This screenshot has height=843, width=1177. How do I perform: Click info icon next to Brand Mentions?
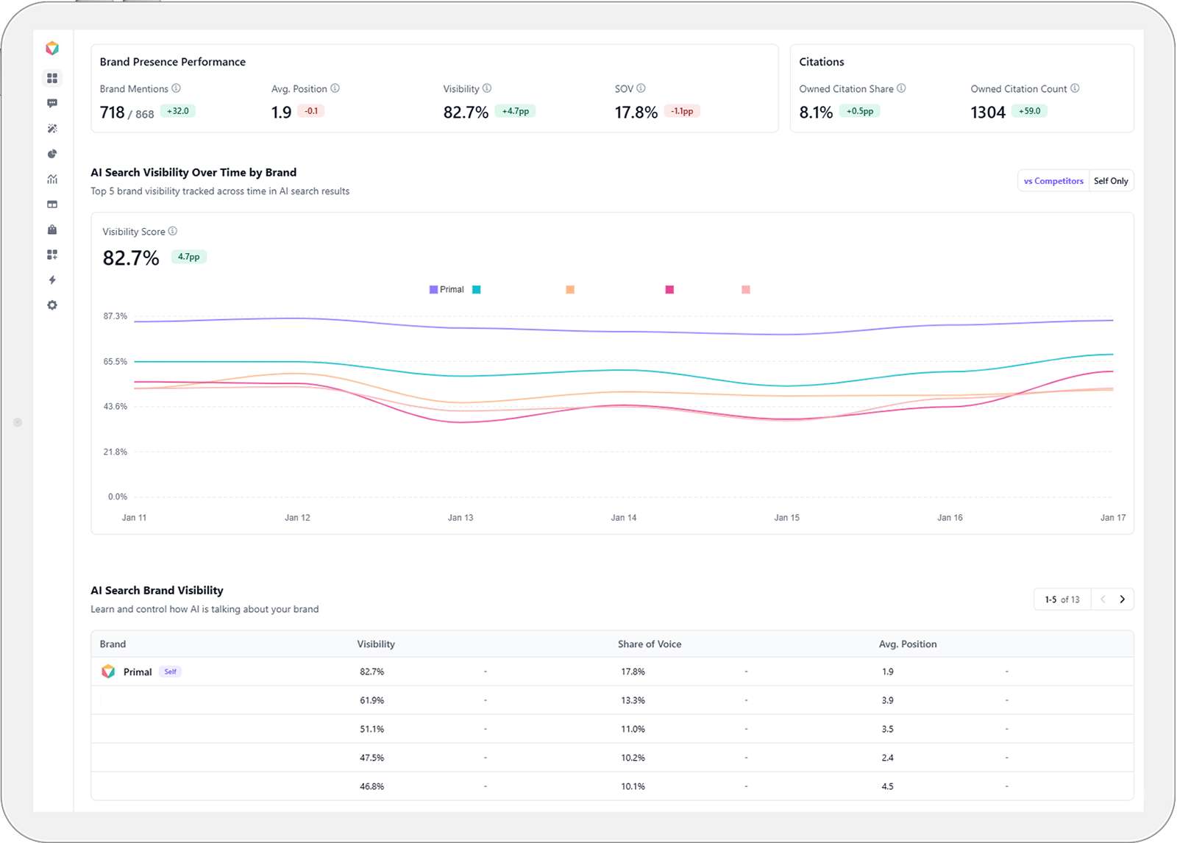pos(177,88)
